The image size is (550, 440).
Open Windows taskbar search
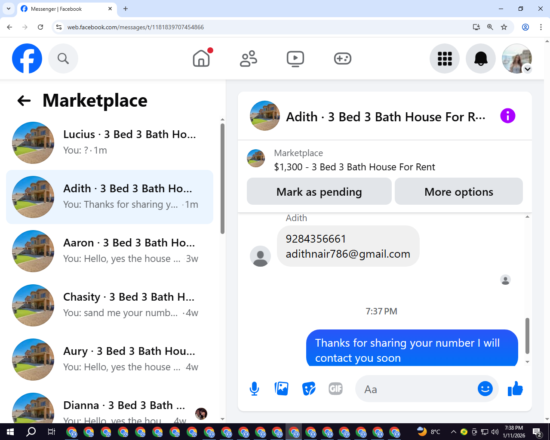(x=31, y=432)
